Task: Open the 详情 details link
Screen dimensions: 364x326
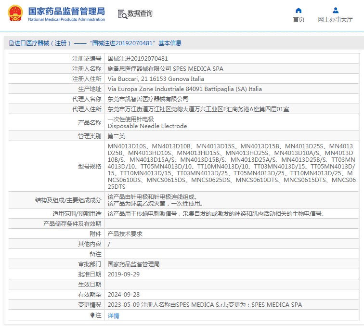Action: (x=113, y=315)
